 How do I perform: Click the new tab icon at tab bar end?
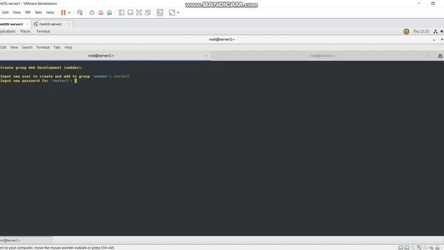point(440,56)
